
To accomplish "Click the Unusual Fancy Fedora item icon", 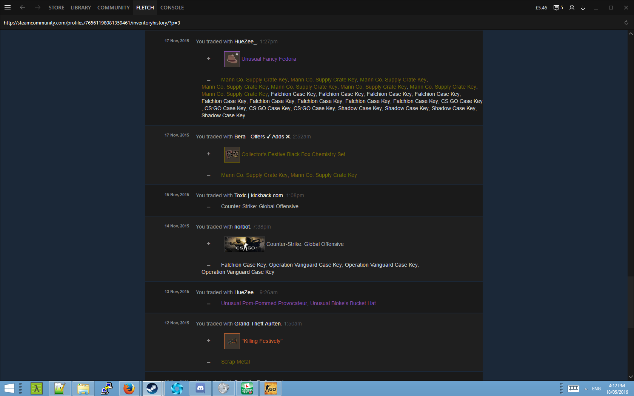I will tap(232, 59).
